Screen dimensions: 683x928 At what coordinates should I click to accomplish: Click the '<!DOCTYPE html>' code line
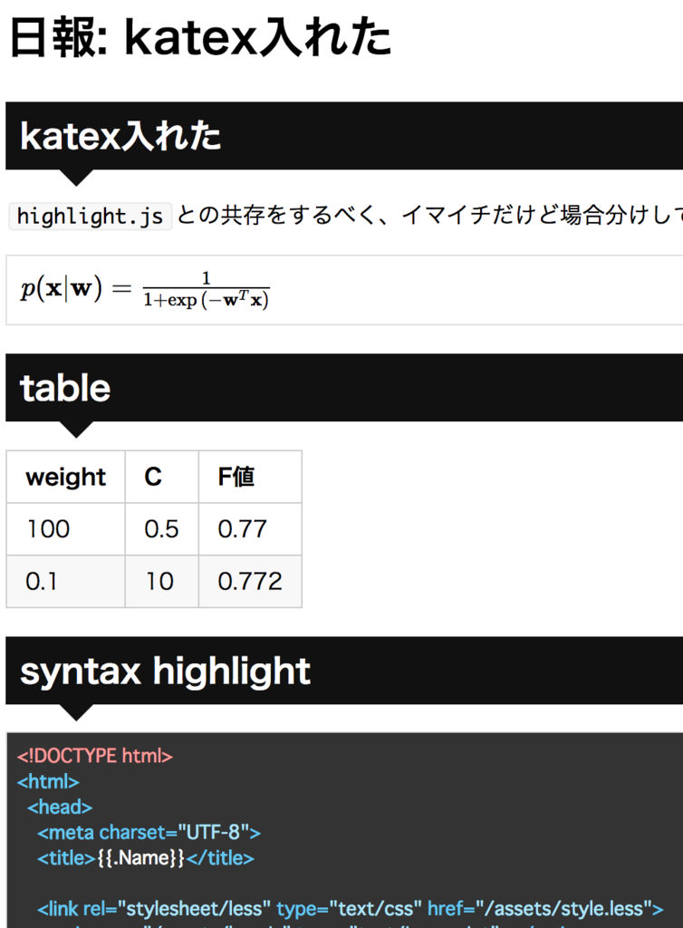pyautogui.click(x=94, y=756)
